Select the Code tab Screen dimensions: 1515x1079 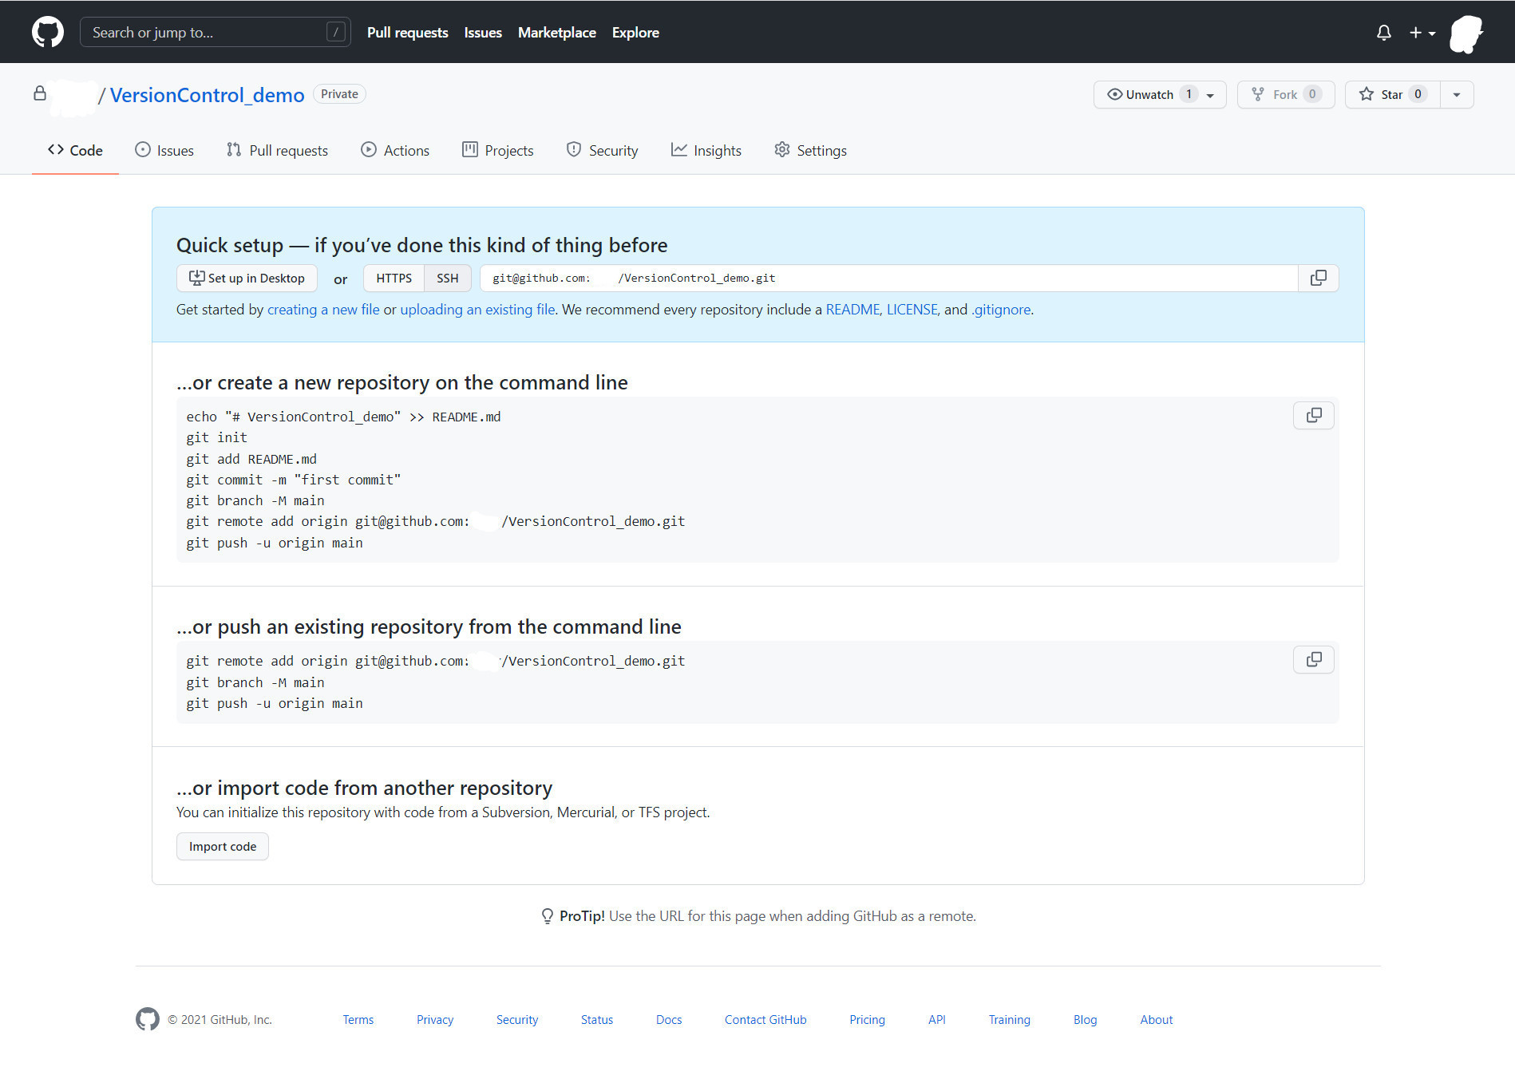(75, 150)
